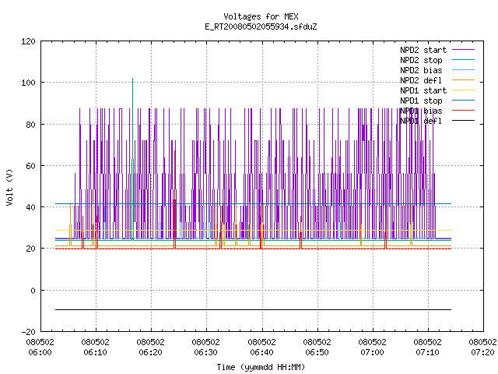
Task: Click the black NPD1 defl legend line
Action: (x=463, y=121)
